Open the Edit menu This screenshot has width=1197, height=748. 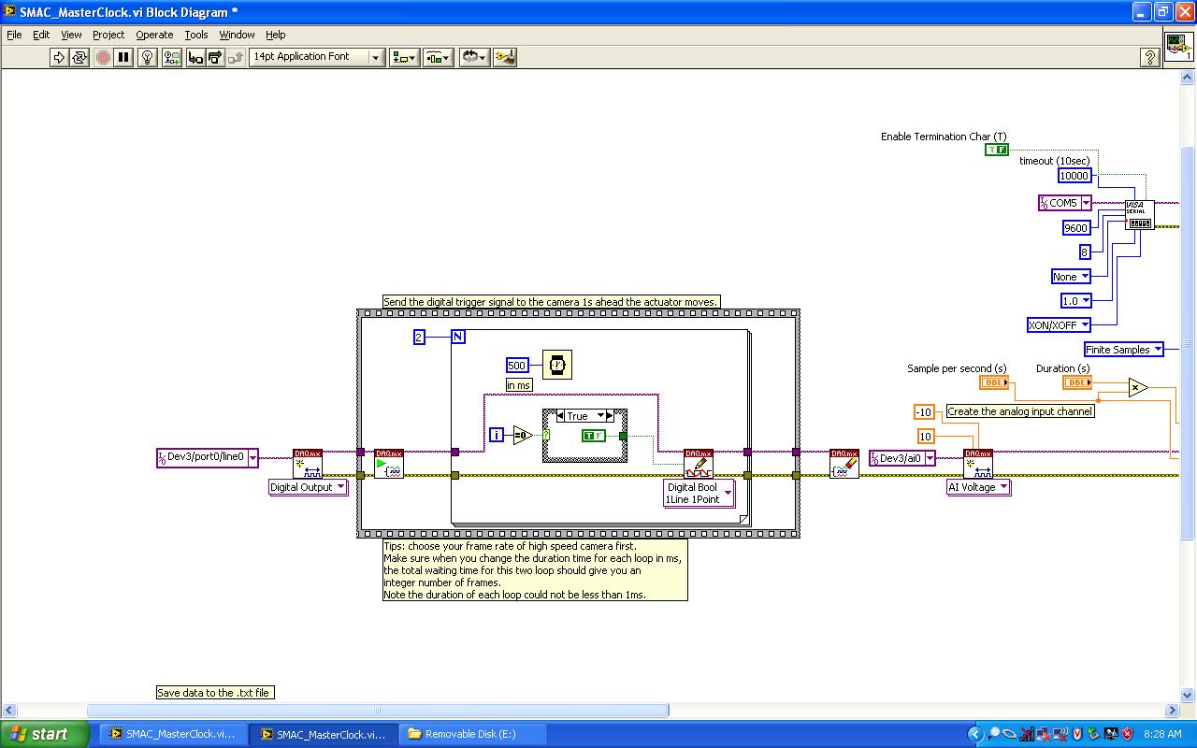tap(41, 35)
